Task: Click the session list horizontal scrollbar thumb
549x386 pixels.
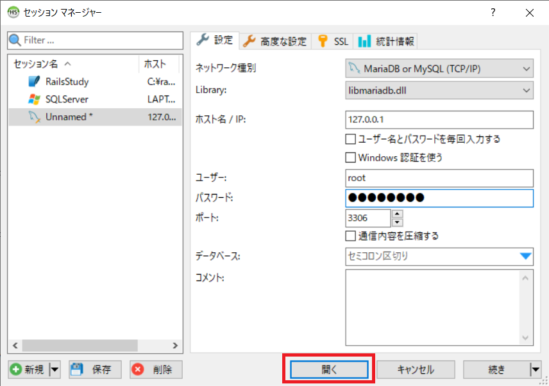Action: click(x=80, y=346)
